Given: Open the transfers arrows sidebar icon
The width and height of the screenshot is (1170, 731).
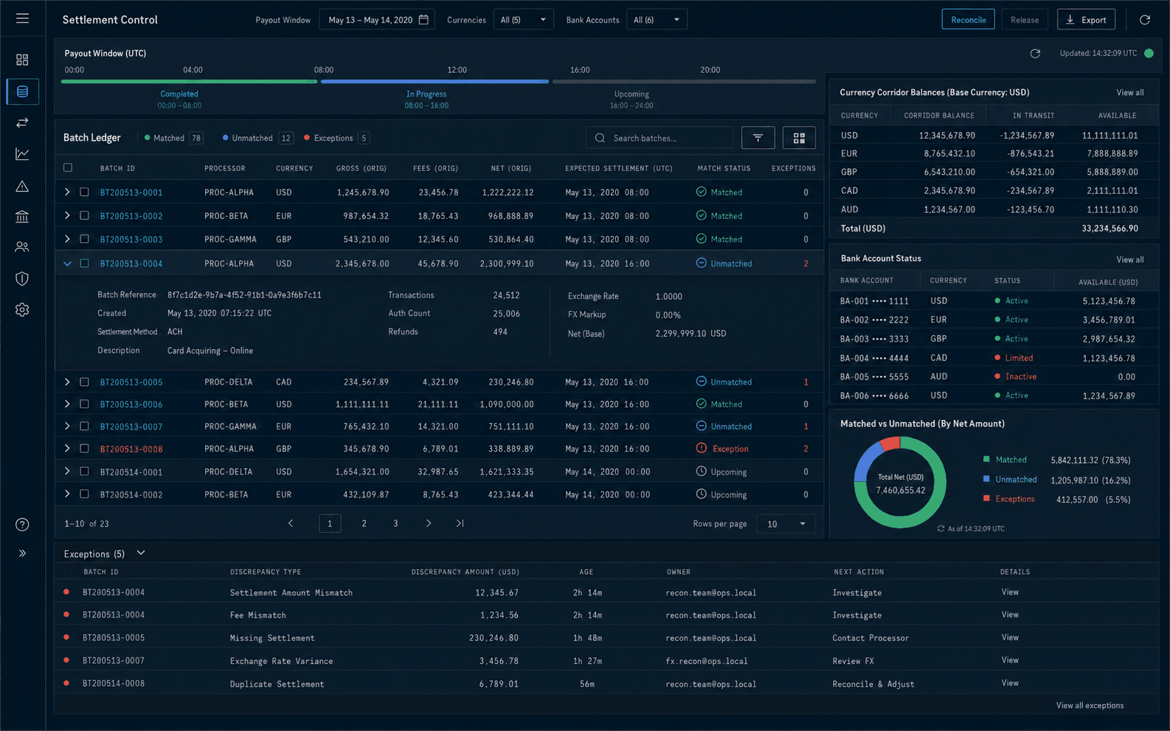Looking at the screenshot, I should click(22, 122).
